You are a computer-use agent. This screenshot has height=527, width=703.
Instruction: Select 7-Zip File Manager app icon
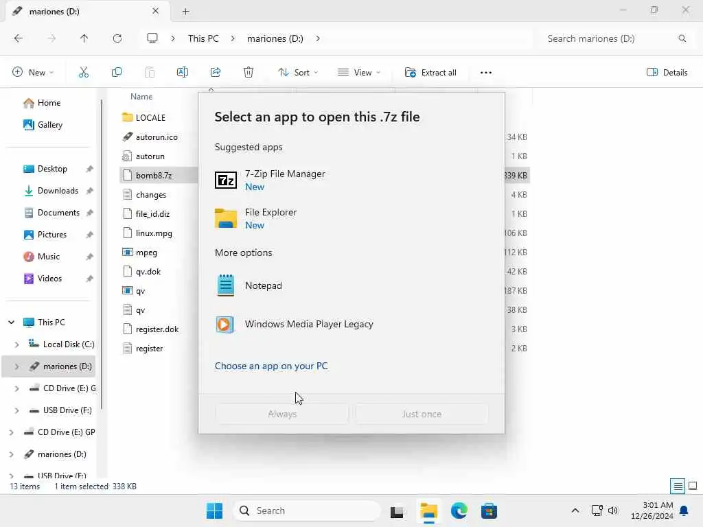coord(225,180)
